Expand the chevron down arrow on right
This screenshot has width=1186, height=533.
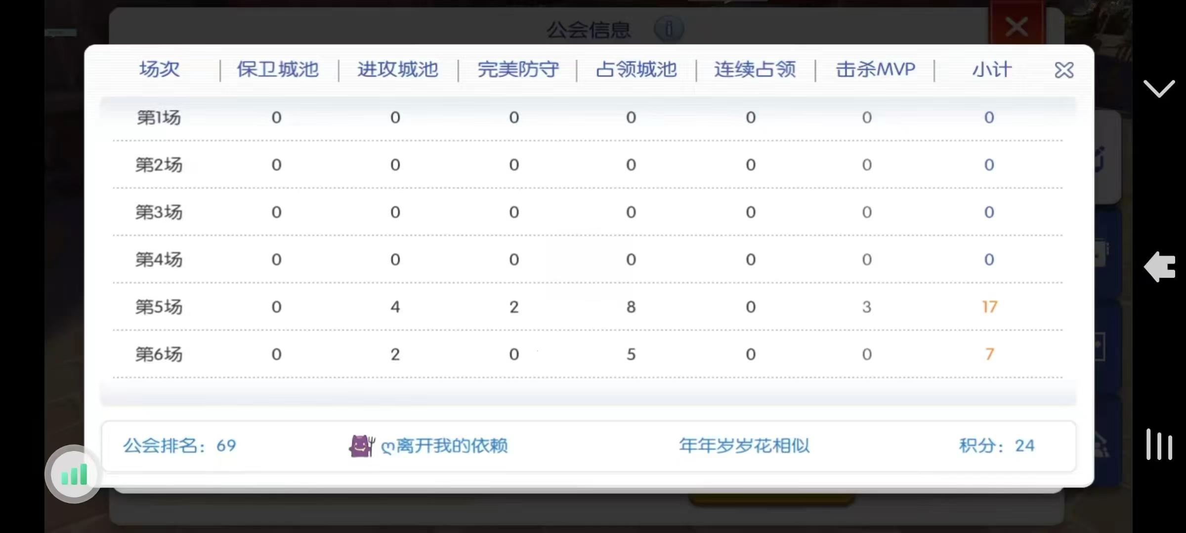1159,89
